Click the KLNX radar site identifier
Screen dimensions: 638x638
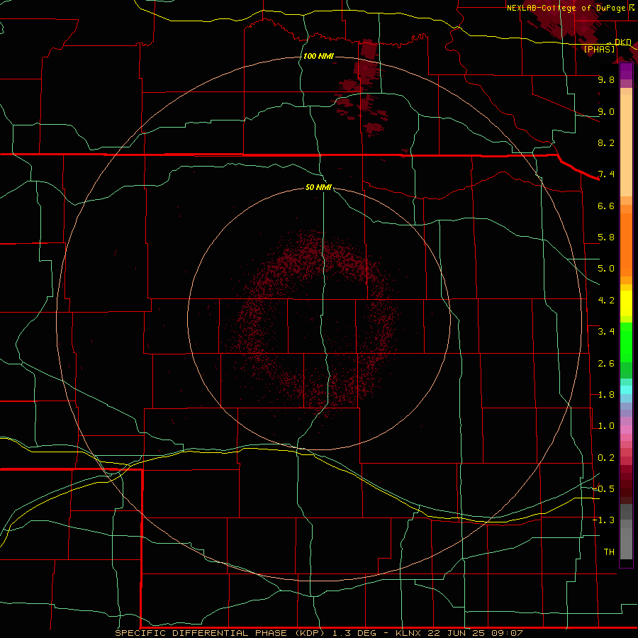pyautogui.click(x=409, y=633)
